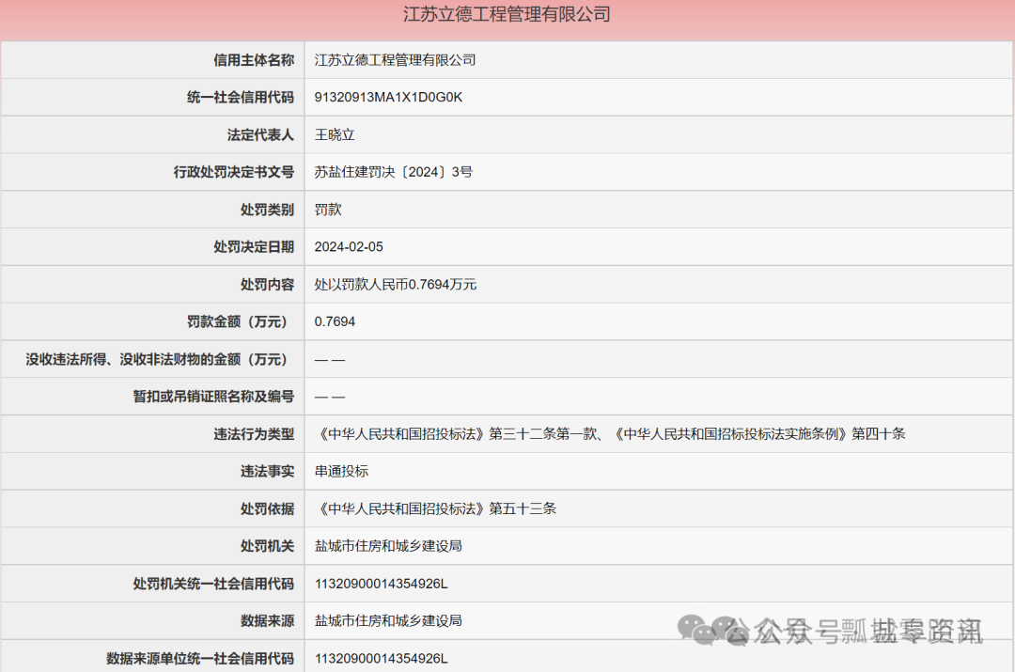Click the page title 江苏立德工程管理有限公司 in header

(507, 14)
